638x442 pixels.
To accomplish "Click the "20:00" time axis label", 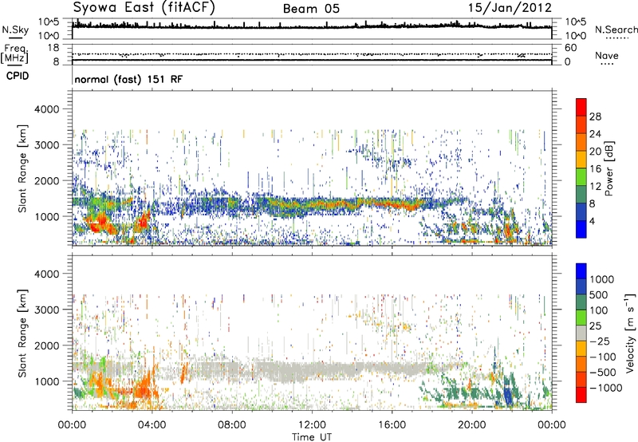I will [x=471, y=425].
